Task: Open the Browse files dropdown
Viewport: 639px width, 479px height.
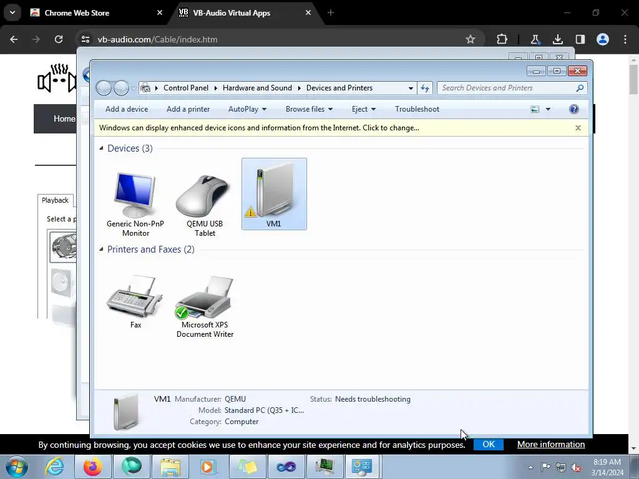Action: [310, 109]
